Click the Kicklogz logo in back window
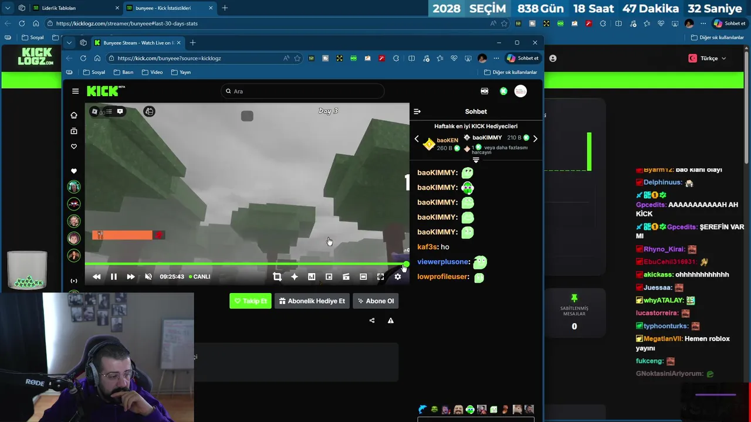 [x=35, y=57]
